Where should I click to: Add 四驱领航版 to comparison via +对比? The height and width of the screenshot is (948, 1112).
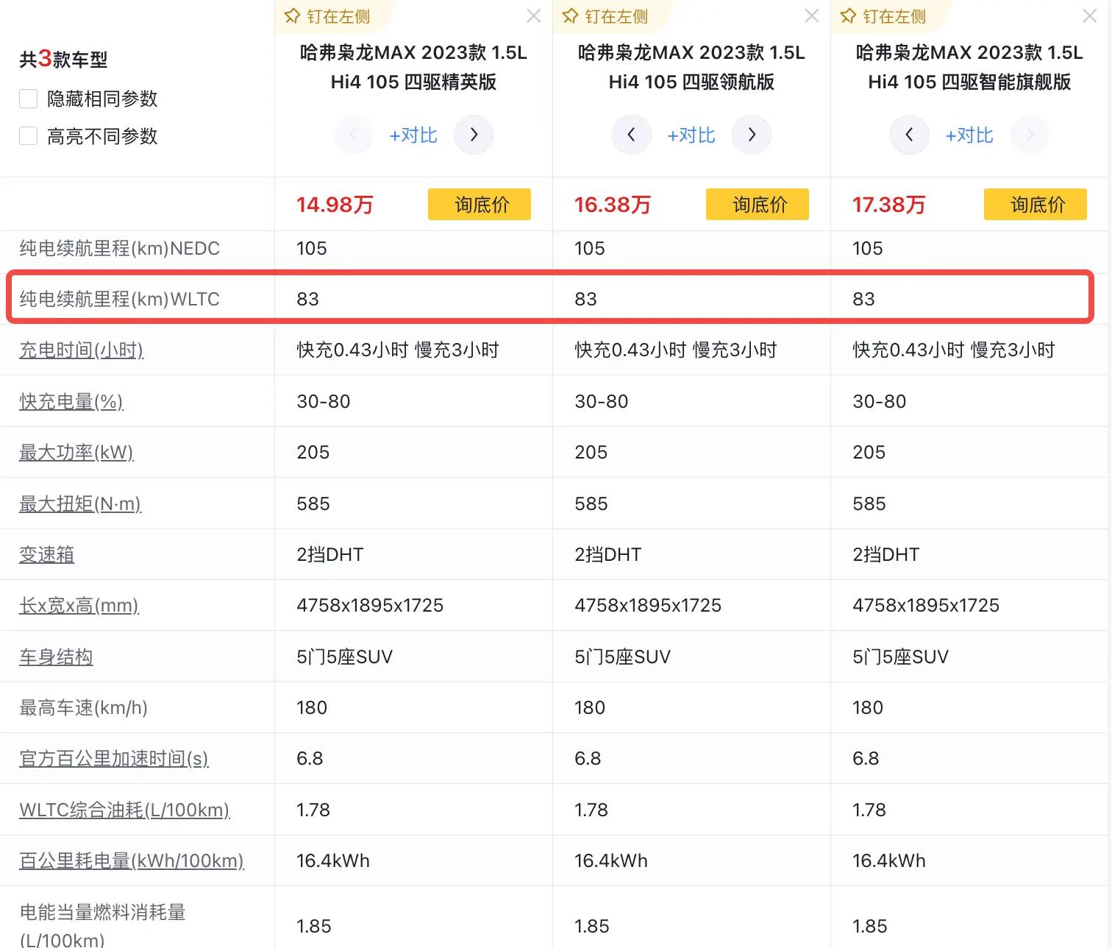(691, 135)
